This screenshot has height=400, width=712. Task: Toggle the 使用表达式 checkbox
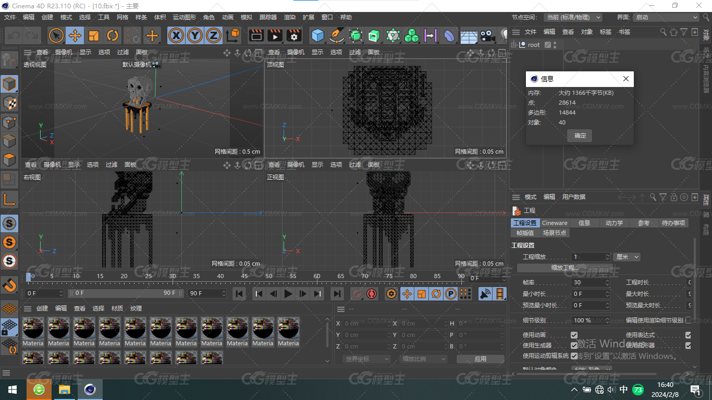(688, 335)
